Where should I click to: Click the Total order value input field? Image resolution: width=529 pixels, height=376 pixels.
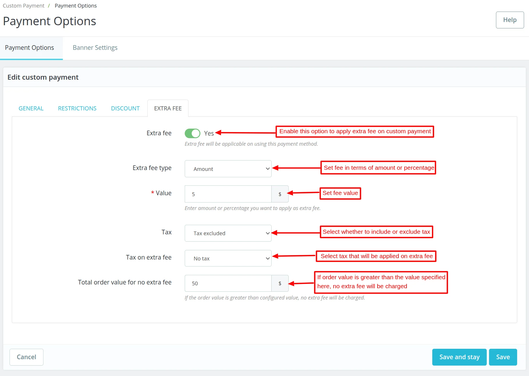click(228, 283)
